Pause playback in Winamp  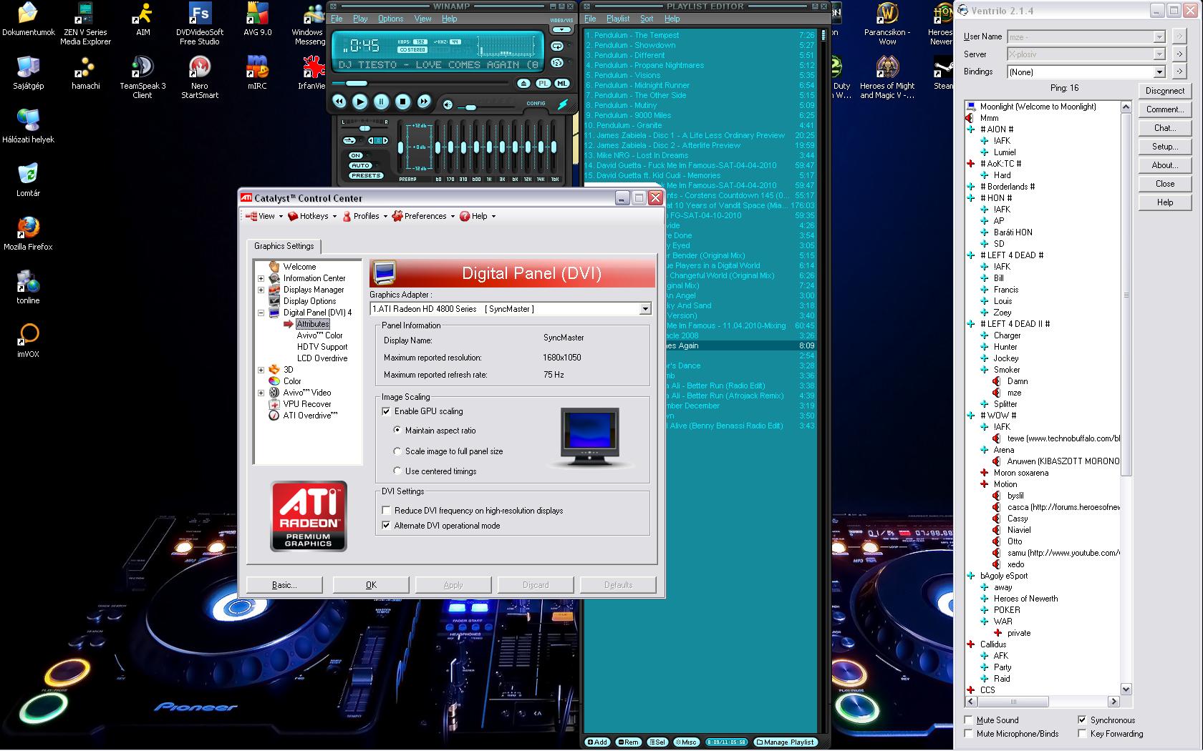coord(381,102)
